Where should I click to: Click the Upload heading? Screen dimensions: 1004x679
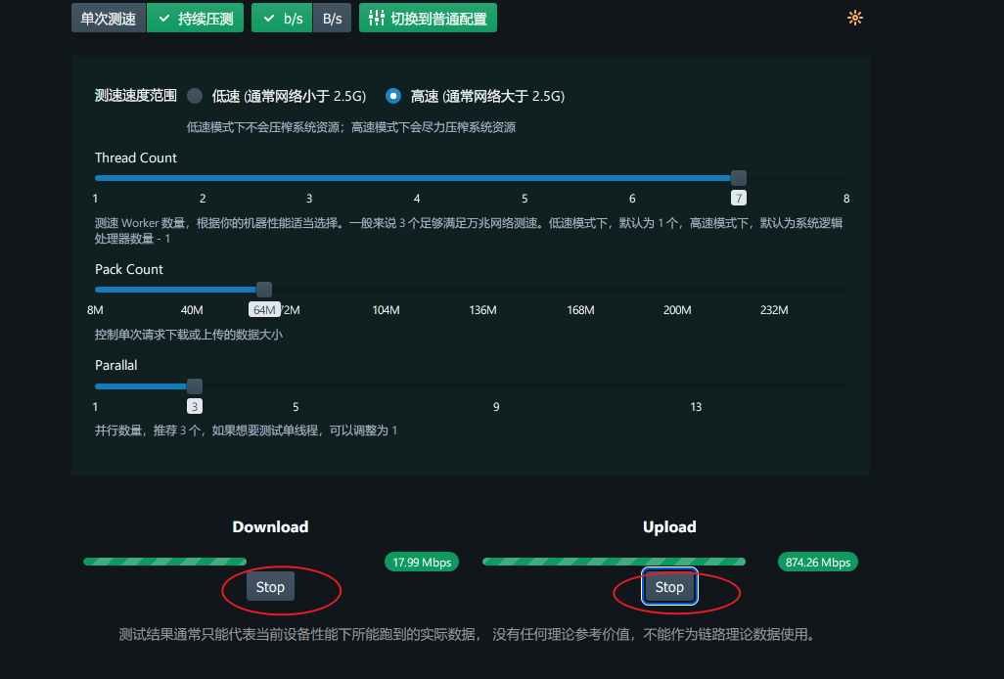[x=669, y=526]
